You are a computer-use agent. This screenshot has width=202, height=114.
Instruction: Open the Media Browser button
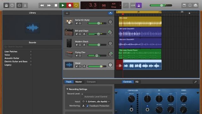pyautogui.click(x=196, y=5)
